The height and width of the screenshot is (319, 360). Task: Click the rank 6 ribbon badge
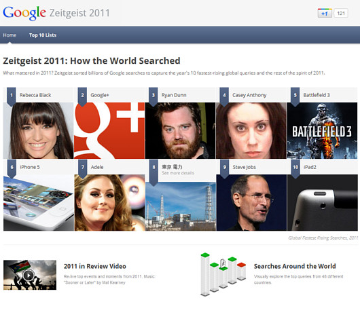click(x=12, y=168)
